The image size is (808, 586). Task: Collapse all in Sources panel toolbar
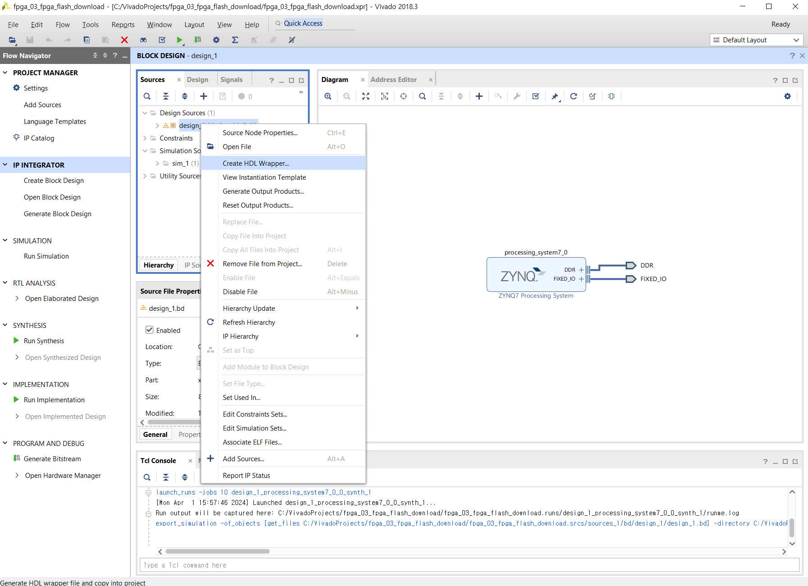(x=166, y=96)
